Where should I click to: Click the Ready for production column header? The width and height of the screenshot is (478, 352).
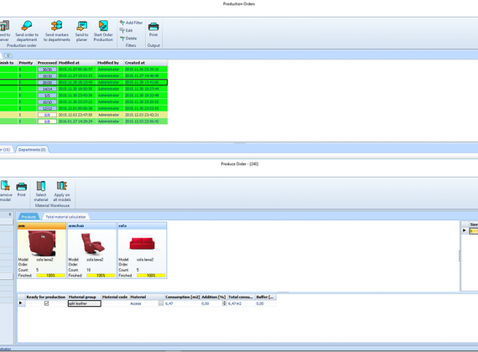46,297
